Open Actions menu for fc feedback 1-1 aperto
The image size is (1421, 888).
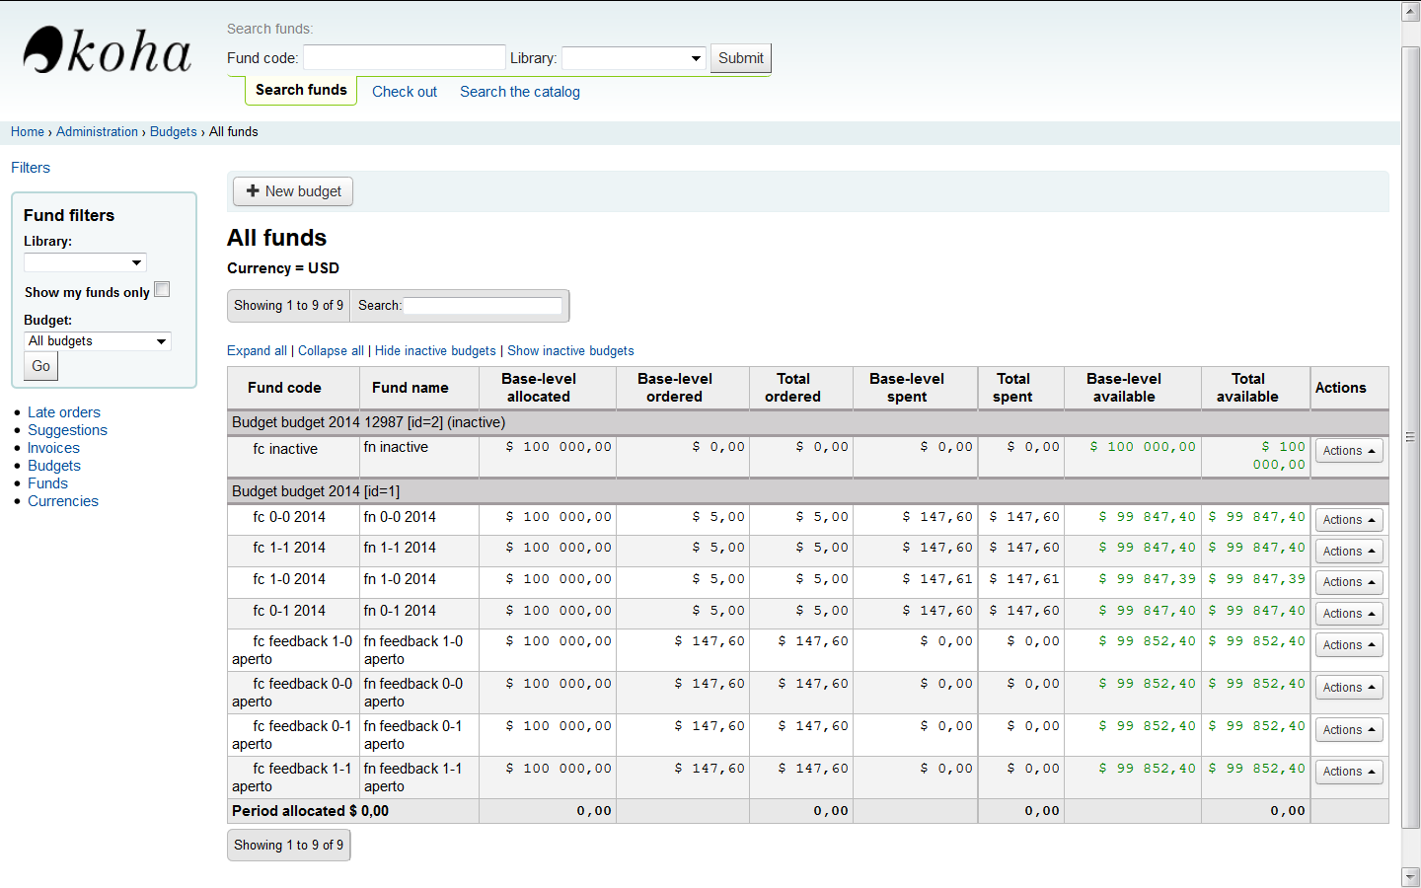(1348, 772)
